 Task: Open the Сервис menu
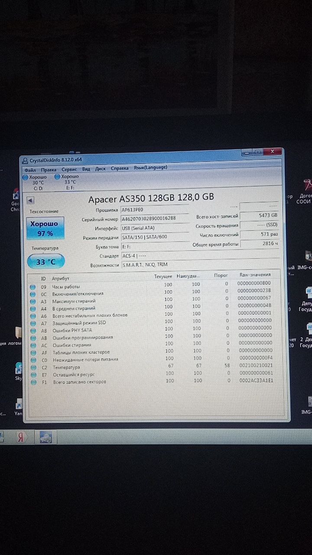tap(69, 169)
